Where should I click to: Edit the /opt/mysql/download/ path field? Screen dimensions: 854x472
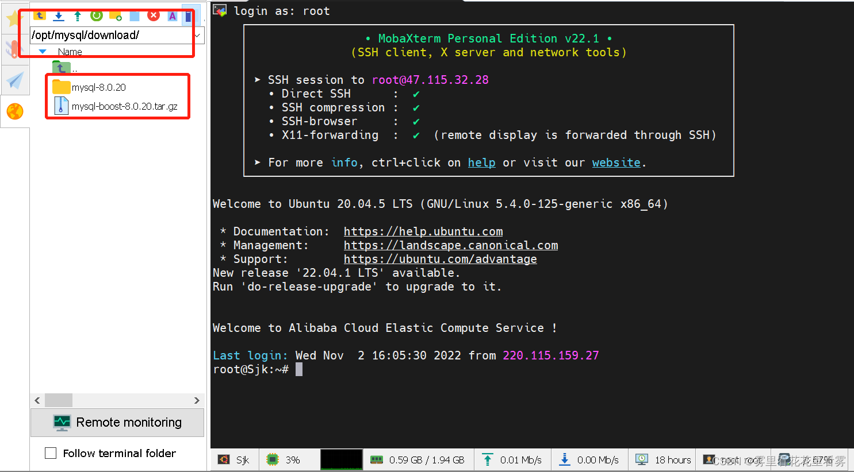[x=111, y=35]
